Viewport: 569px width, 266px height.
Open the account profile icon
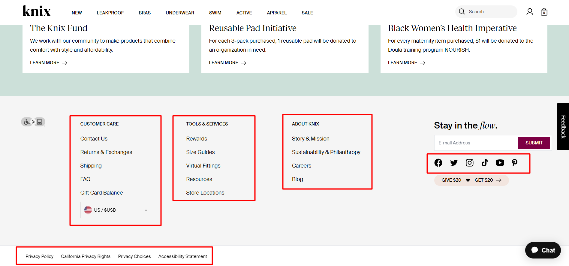(530, 12)
